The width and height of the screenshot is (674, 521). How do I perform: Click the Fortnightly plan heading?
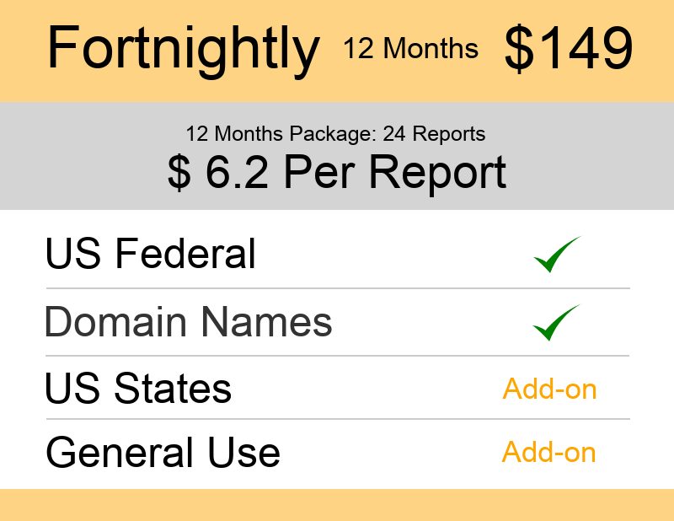[183, 48]
